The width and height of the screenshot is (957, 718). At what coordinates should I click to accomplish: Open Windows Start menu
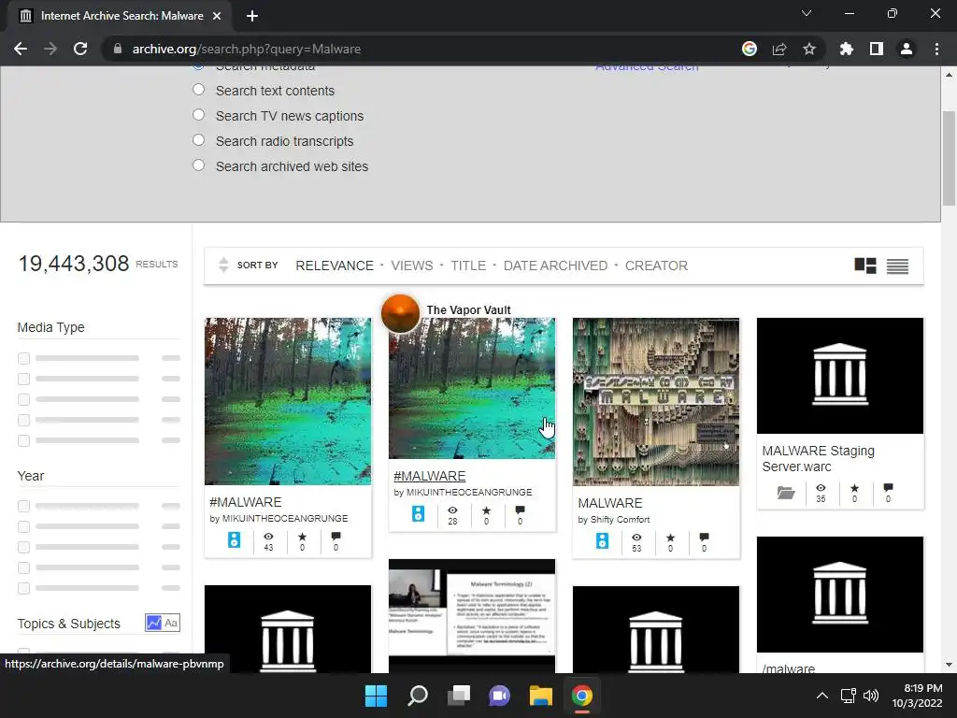[376, 696]
